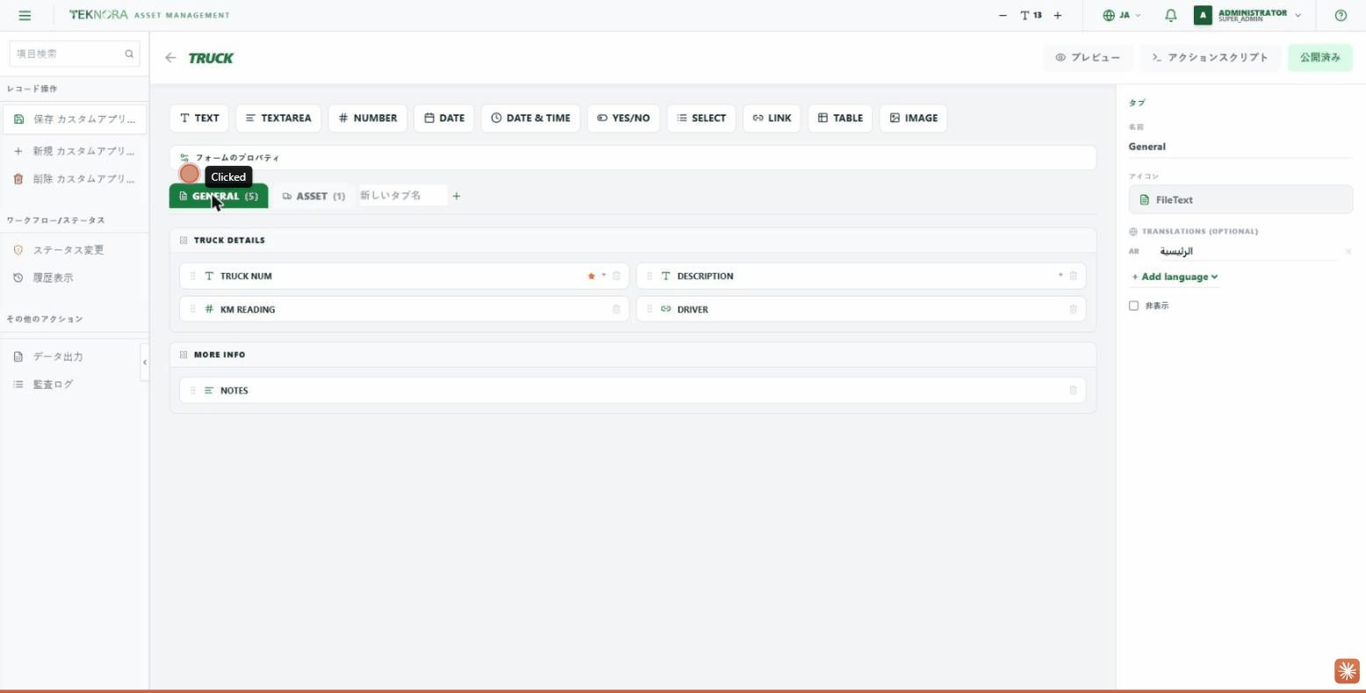Edit the tab name General field

tap(1240, 146)
